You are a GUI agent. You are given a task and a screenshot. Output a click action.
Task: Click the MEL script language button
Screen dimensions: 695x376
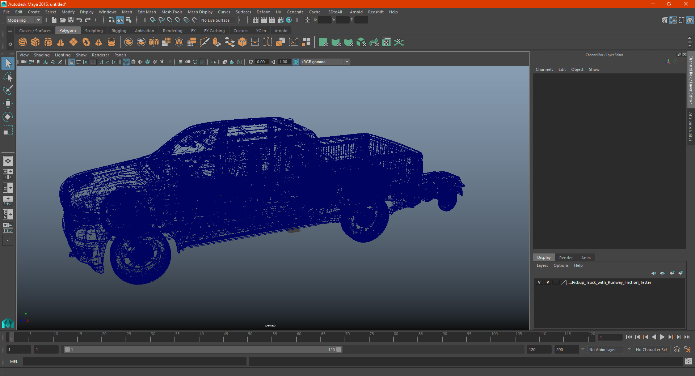point(14,362)
